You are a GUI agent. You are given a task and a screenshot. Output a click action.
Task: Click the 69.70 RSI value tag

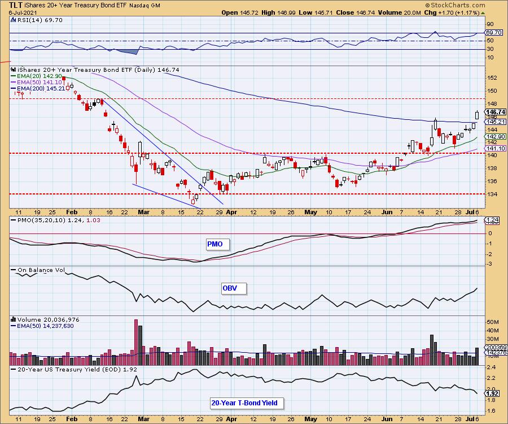point(494,32)
